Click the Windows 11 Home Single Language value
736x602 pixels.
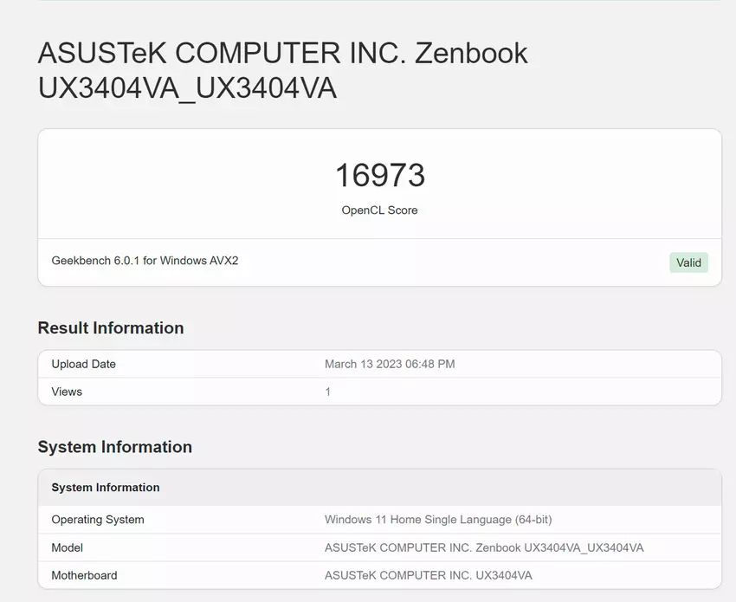[x=438, y=520]
